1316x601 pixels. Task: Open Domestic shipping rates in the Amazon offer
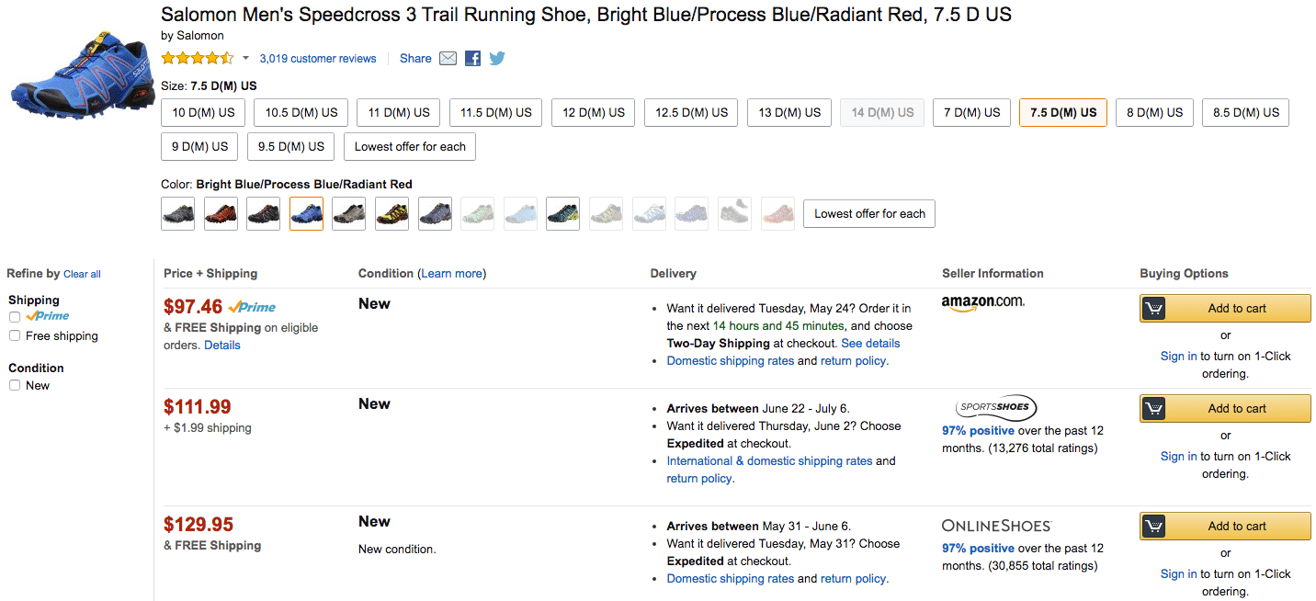[x=731, y=361]
